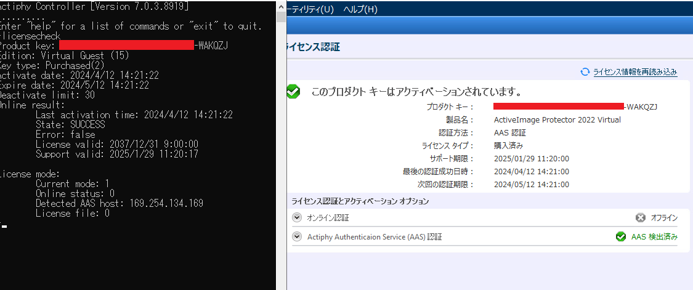Click the Edition: Virtual Guest (15) console line

(65, 55)
